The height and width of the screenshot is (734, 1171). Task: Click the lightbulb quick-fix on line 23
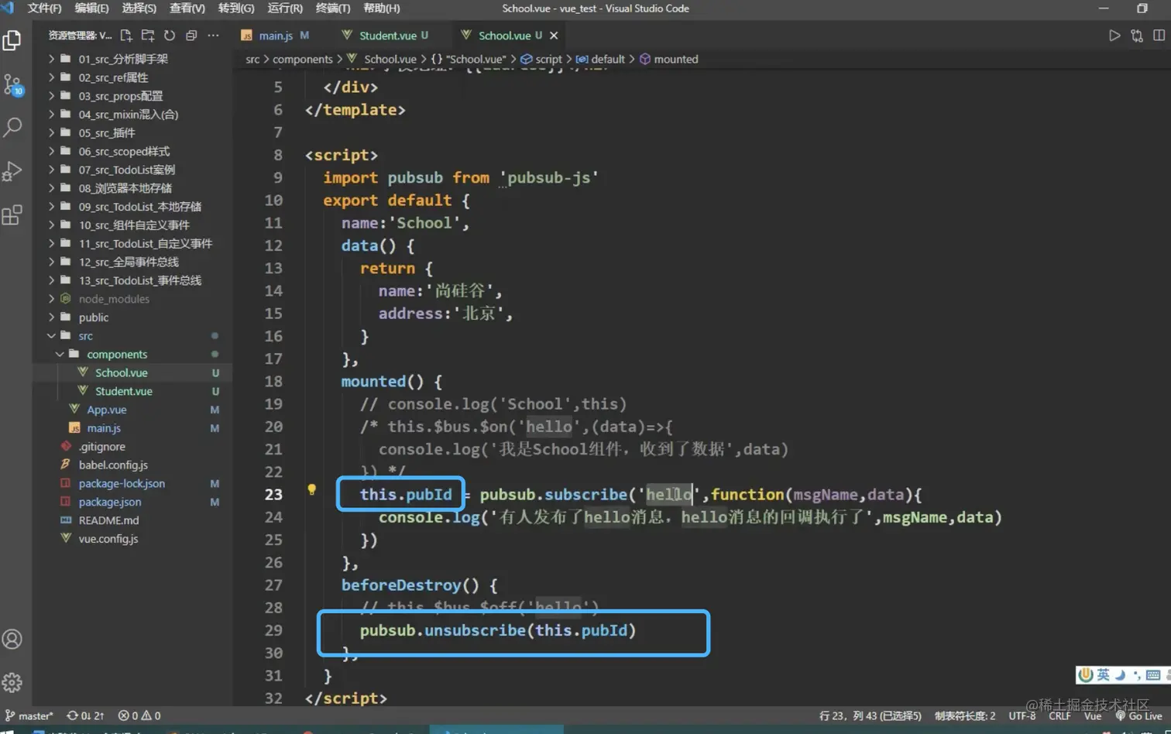pos(311,489)
